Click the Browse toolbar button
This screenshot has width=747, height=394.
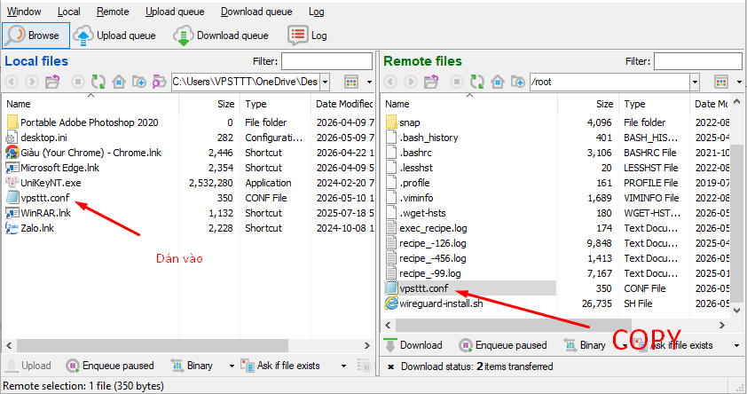coord(36,35)
